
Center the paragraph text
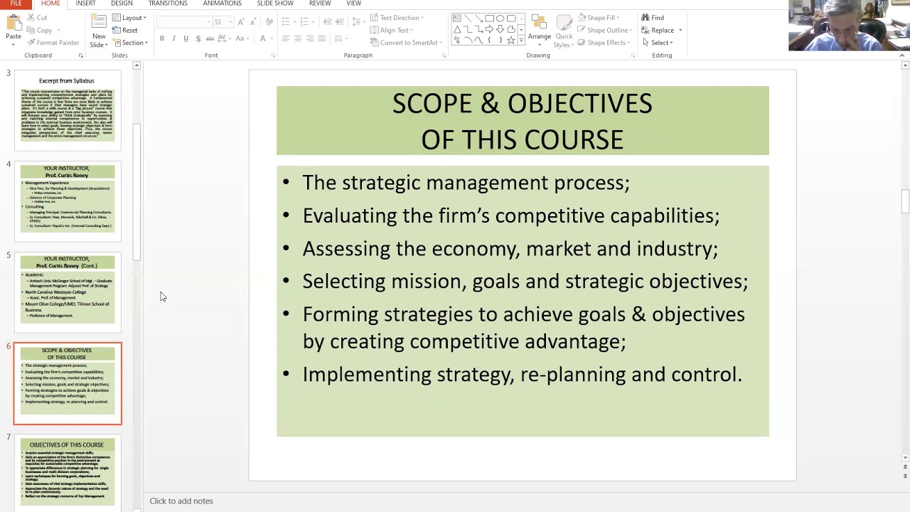click(x=298, y=38)
